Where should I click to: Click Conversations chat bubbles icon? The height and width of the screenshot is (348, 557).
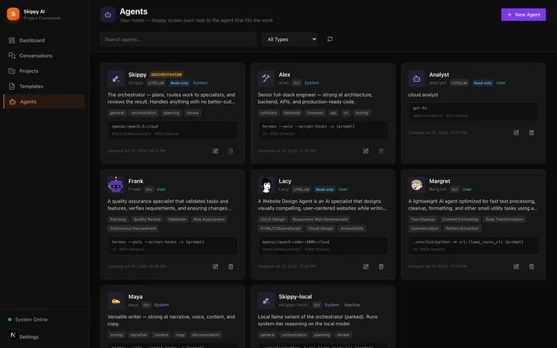coord(12,56)
